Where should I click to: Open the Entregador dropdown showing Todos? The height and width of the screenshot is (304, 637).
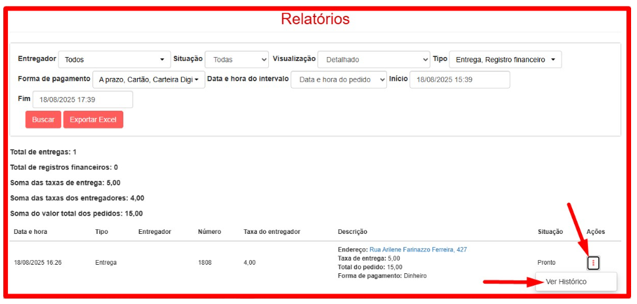[x=114, y=60]
